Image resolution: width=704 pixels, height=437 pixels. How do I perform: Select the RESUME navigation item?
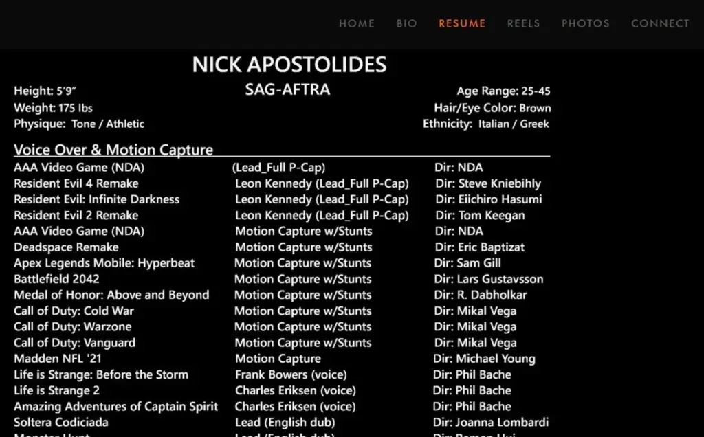[462, 23]
